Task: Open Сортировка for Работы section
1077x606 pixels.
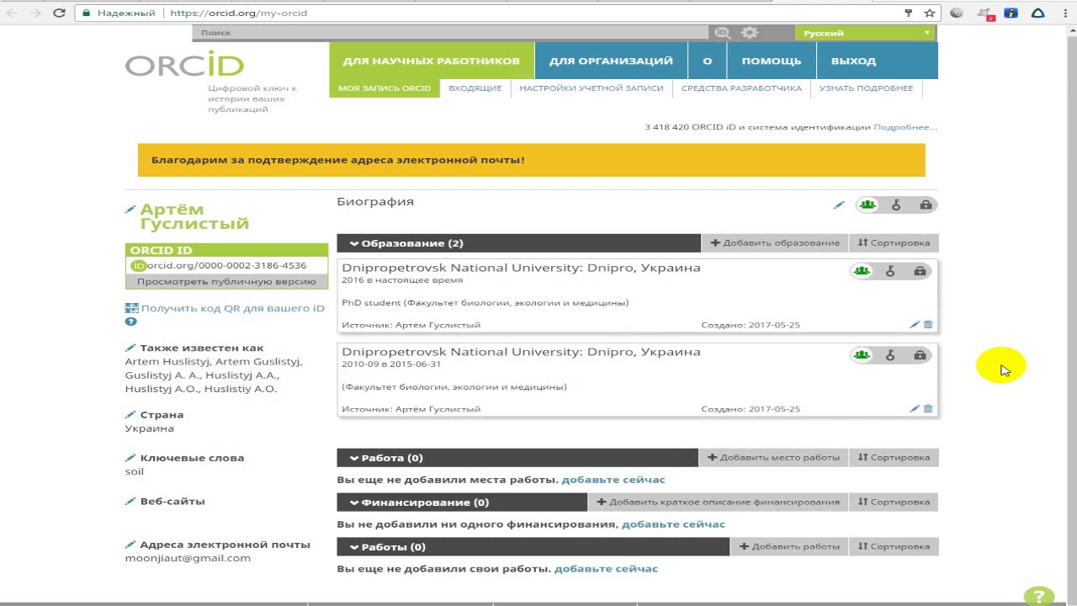Action: (x=894, y=547)
